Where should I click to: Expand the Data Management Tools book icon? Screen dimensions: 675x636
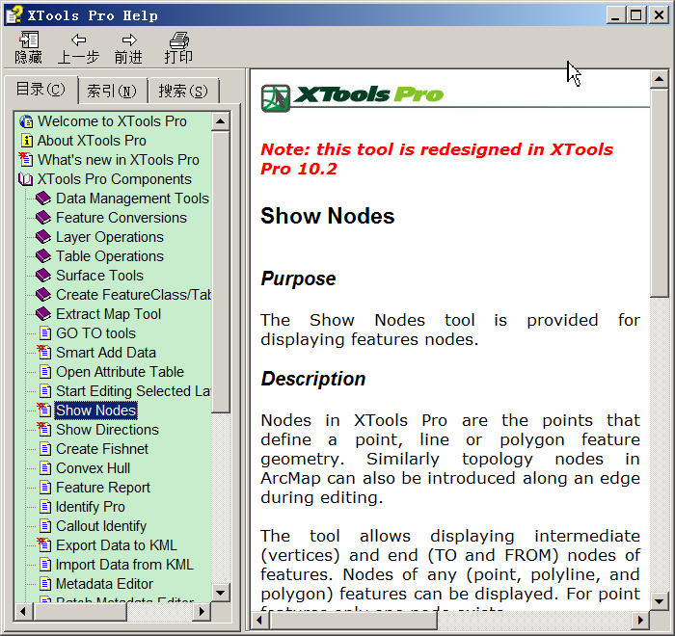pos(43,199)
